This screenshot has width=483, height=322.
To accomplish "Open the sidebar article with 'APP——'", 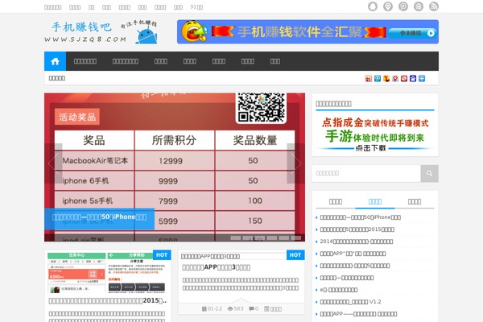I will tap(358, 314).
